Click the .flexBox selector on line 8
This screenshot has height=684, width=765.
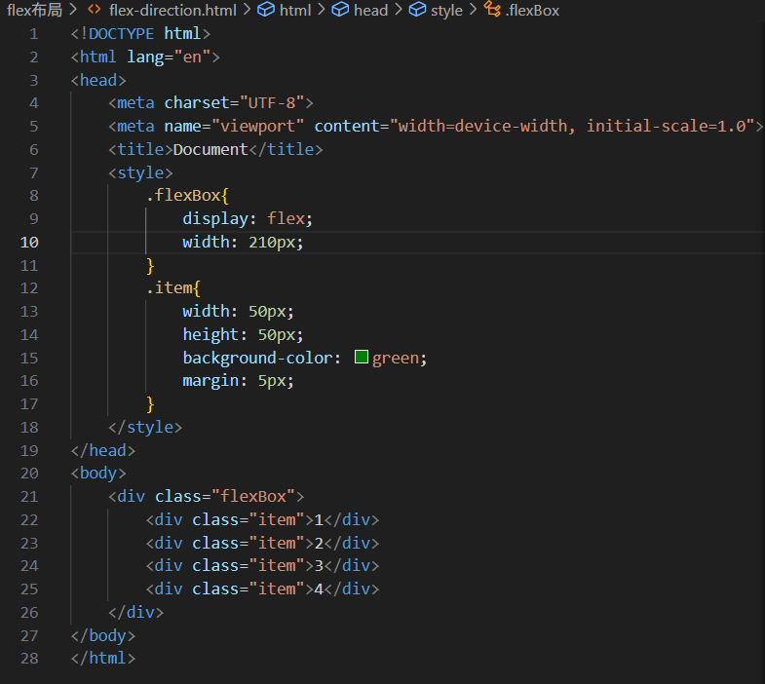coord(183,196)
